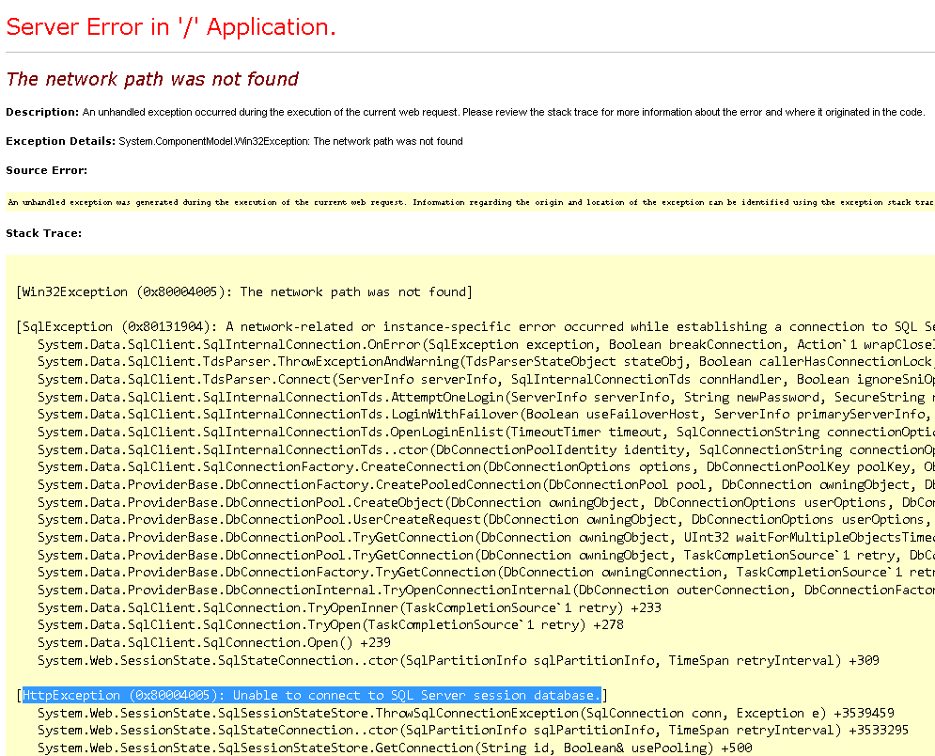Click the bold 'Stack Trace:' label
Viewport: 935px width, 756px height.
[x=43, y=232]
